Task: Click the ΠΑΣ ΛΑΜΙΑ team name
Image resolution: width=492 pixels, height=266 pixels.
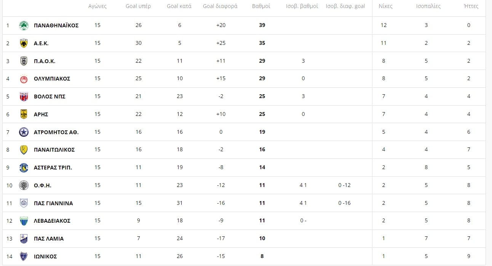Action: click(49, 239)
